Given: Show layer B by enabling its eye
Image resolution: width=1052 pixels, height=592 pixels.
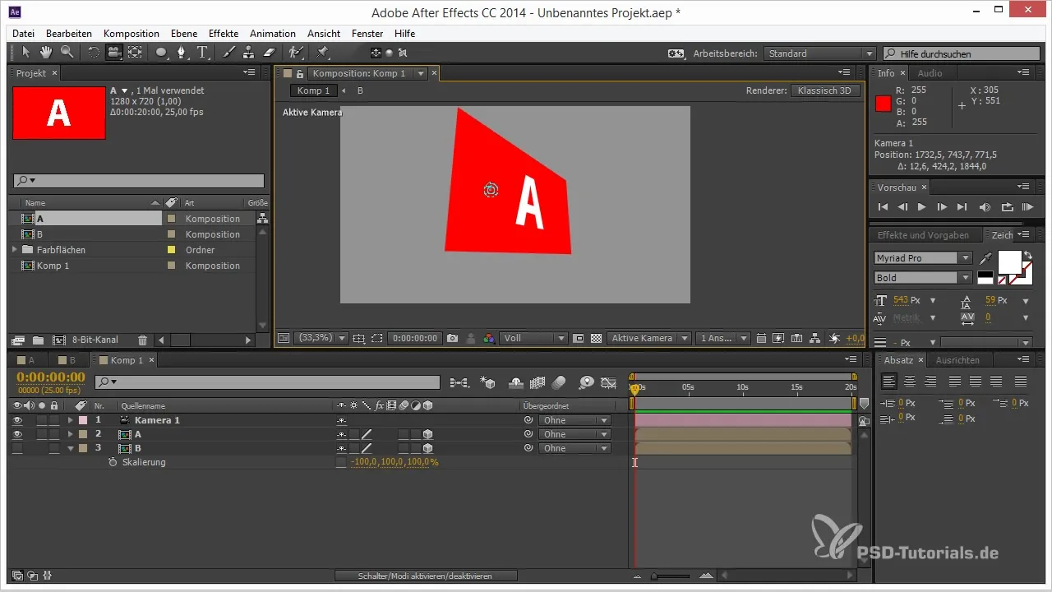Looking at the screenshot, I should 17,448.
